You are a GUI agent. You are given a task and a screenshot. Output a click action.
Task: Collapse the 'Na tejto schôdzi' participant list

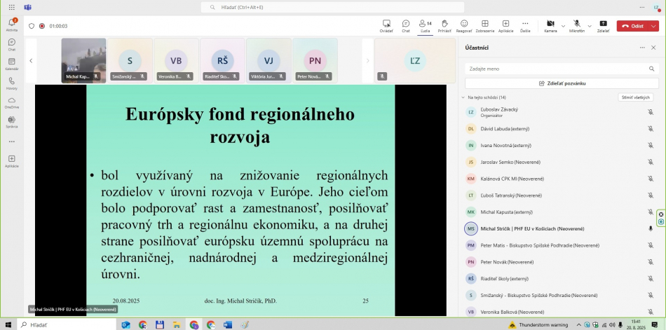(x=463, y=97)
